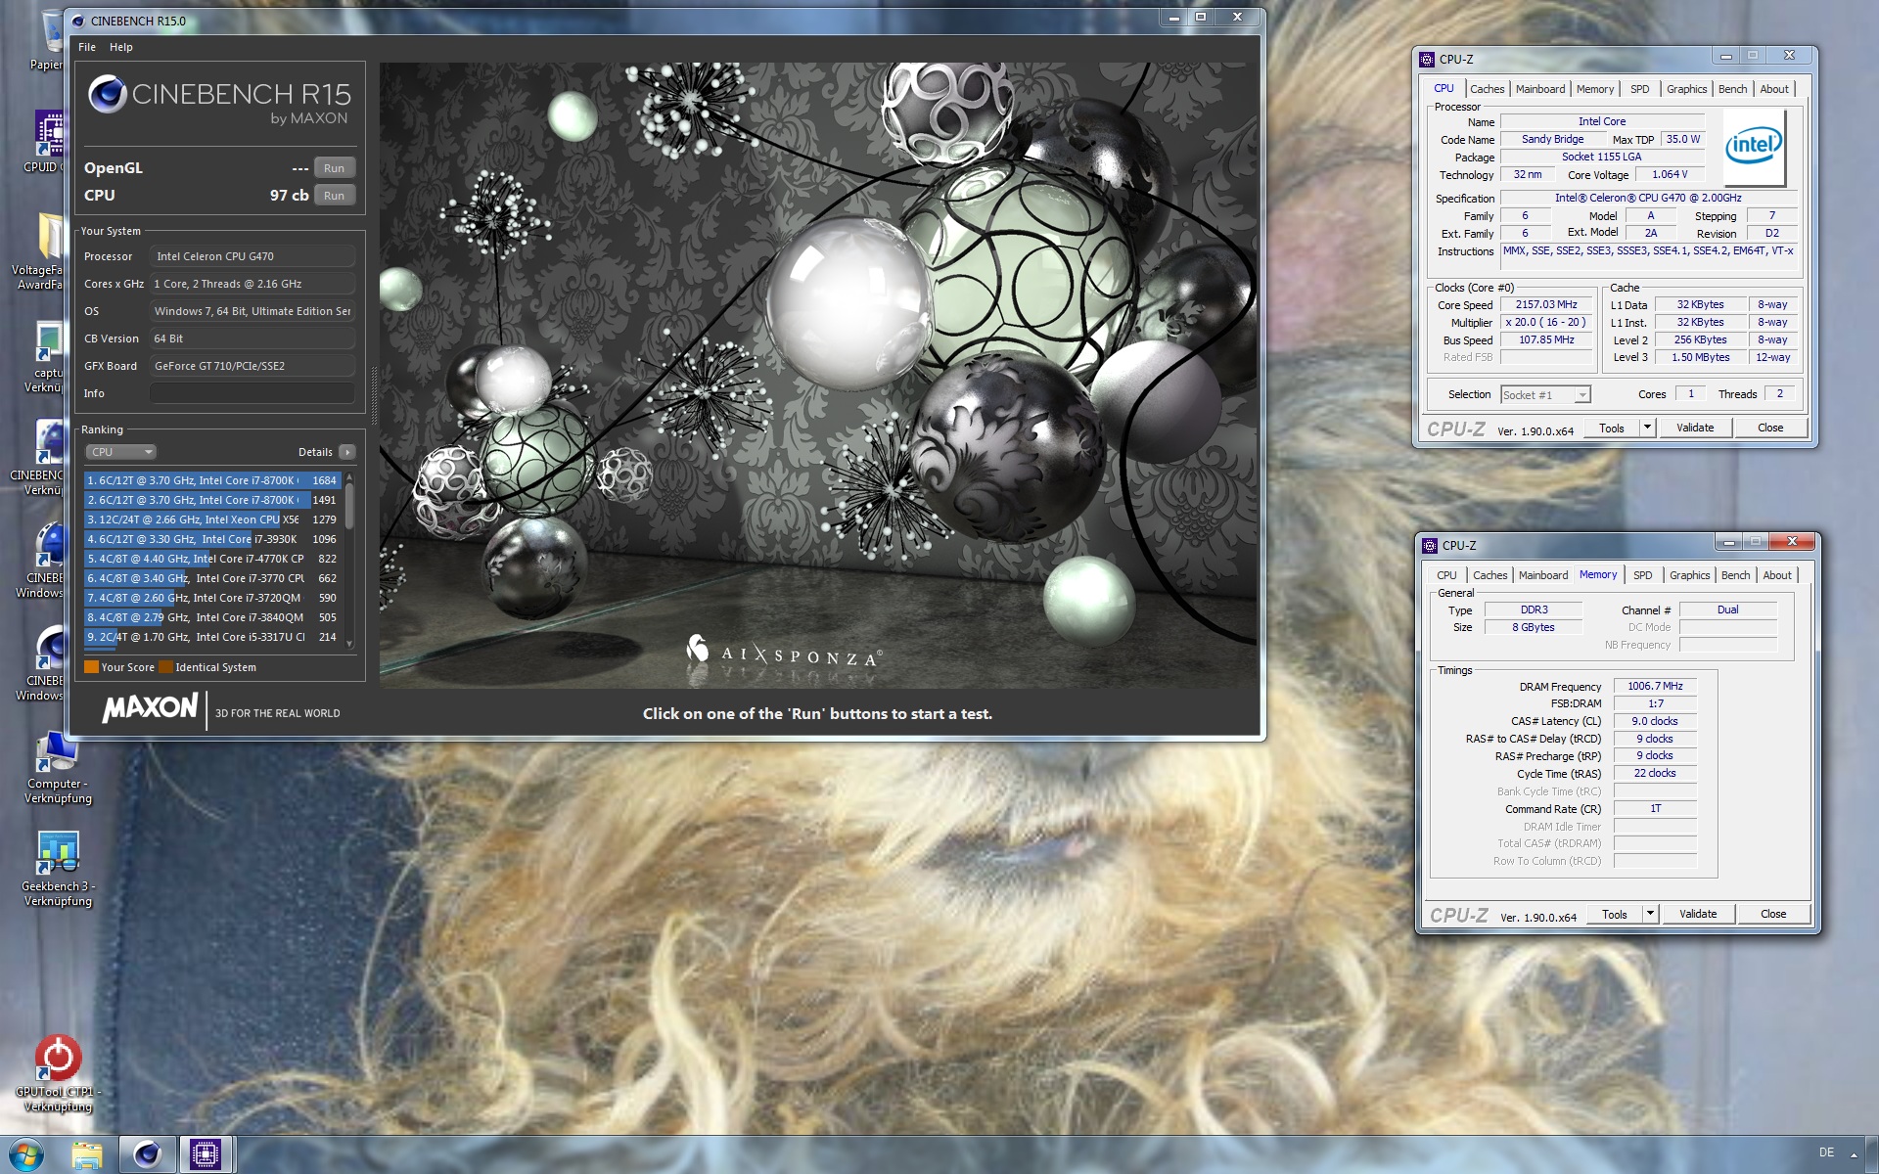
Task: Switch to Graphics tab in upper CPU-Z window
Action: (x=1687, y=89)
